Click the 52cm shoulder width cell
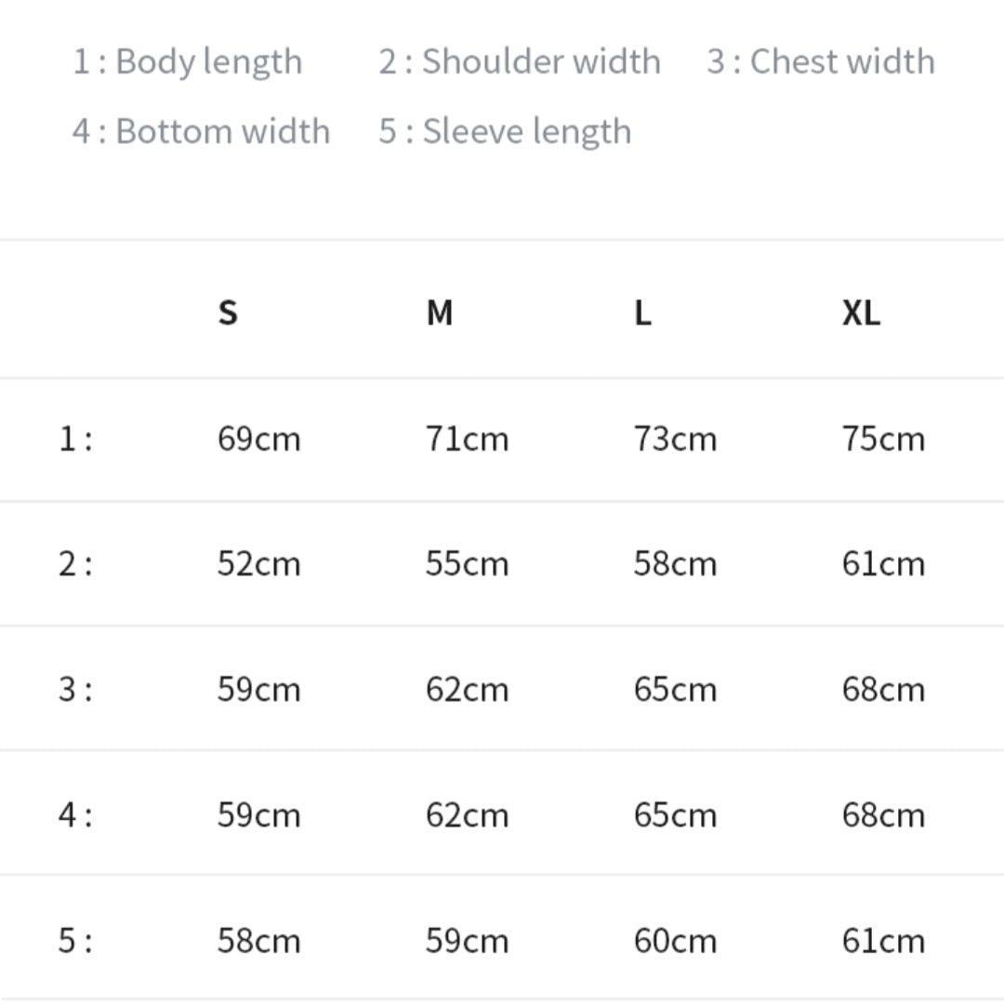 coord(258,563)
